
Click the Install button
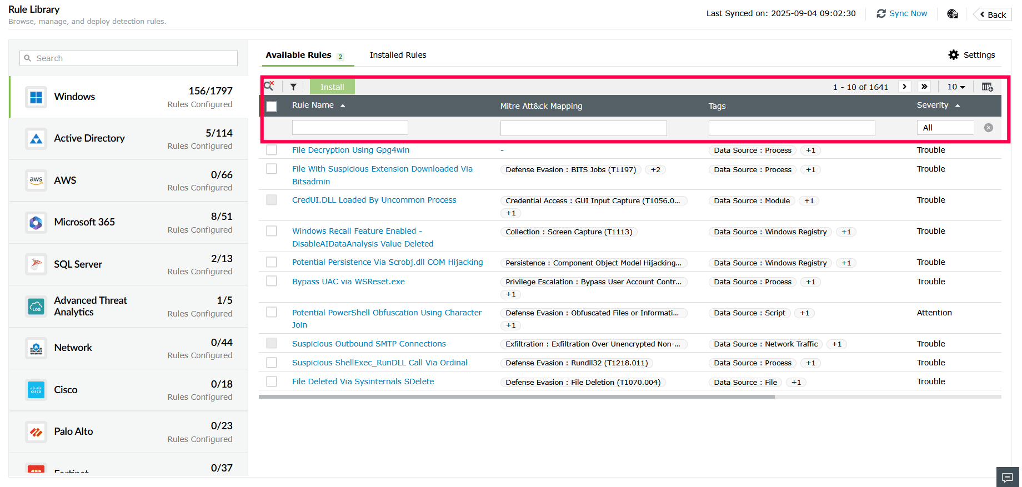click(x=332, y=87)
